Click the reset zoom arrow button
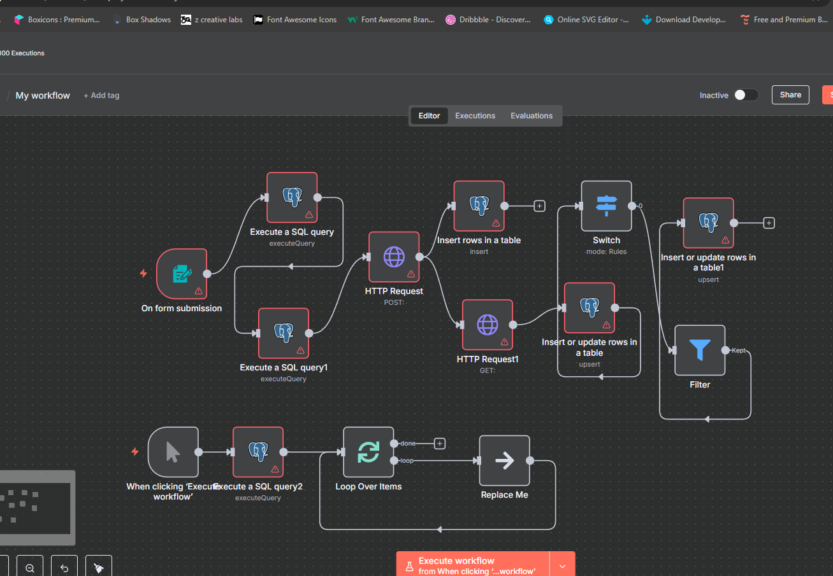 coord(64,568)
